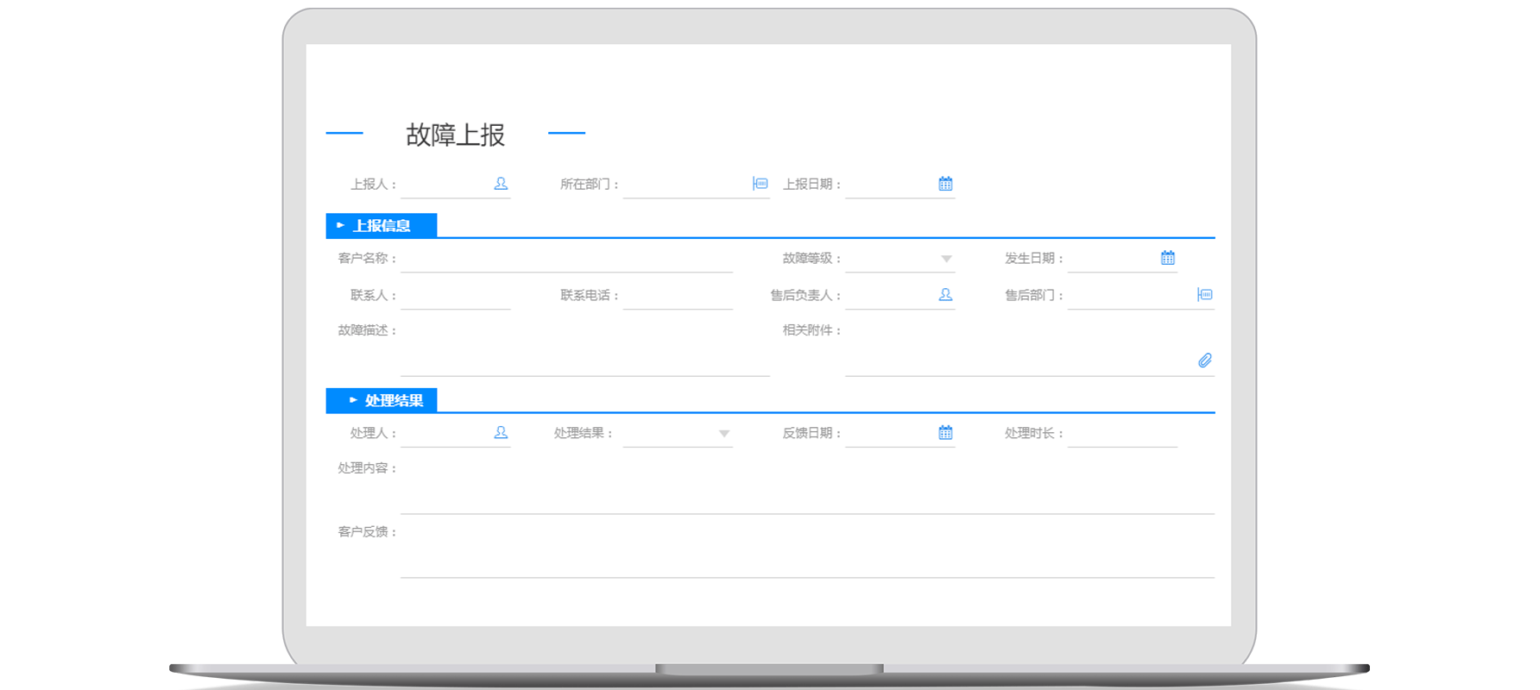Screen dimensions: 1540x690
Task: Open the calendar icon for 上报日期
Action: click(945, 184)
